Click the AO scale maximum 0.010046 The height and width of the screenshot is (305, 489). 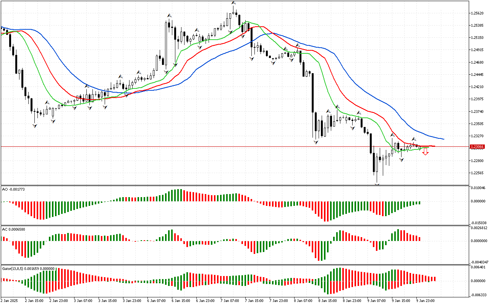pos(479,188)
